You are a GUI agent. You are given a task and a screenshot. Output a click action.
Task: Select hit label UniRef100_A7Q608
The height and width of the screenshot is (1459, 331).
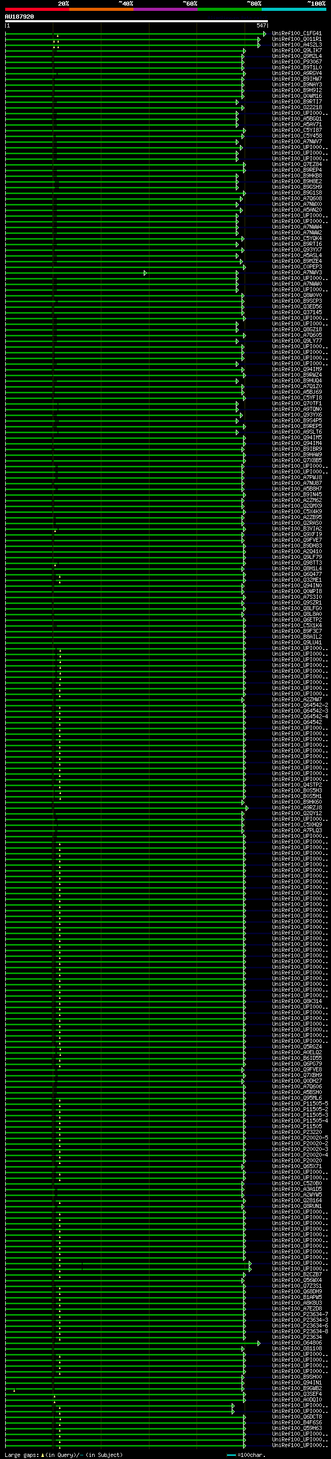pyautogui.click(x=297, y=198)
